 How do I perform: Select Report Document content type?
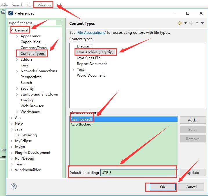(x=92, y=64)
